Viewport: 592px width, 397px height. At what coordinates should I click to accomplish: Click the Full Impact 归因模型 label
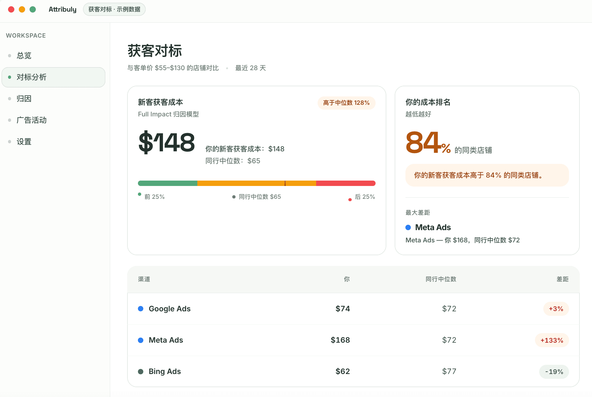(168, 114)
